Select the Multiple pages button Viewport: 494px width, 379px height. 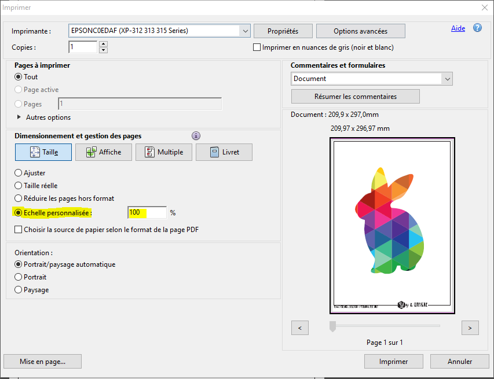(x=164, y=152)
